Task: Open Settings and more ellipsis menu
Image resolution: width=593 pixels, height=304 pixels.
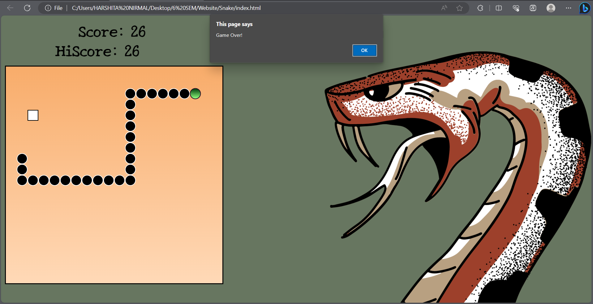Action: click(569, 8)
